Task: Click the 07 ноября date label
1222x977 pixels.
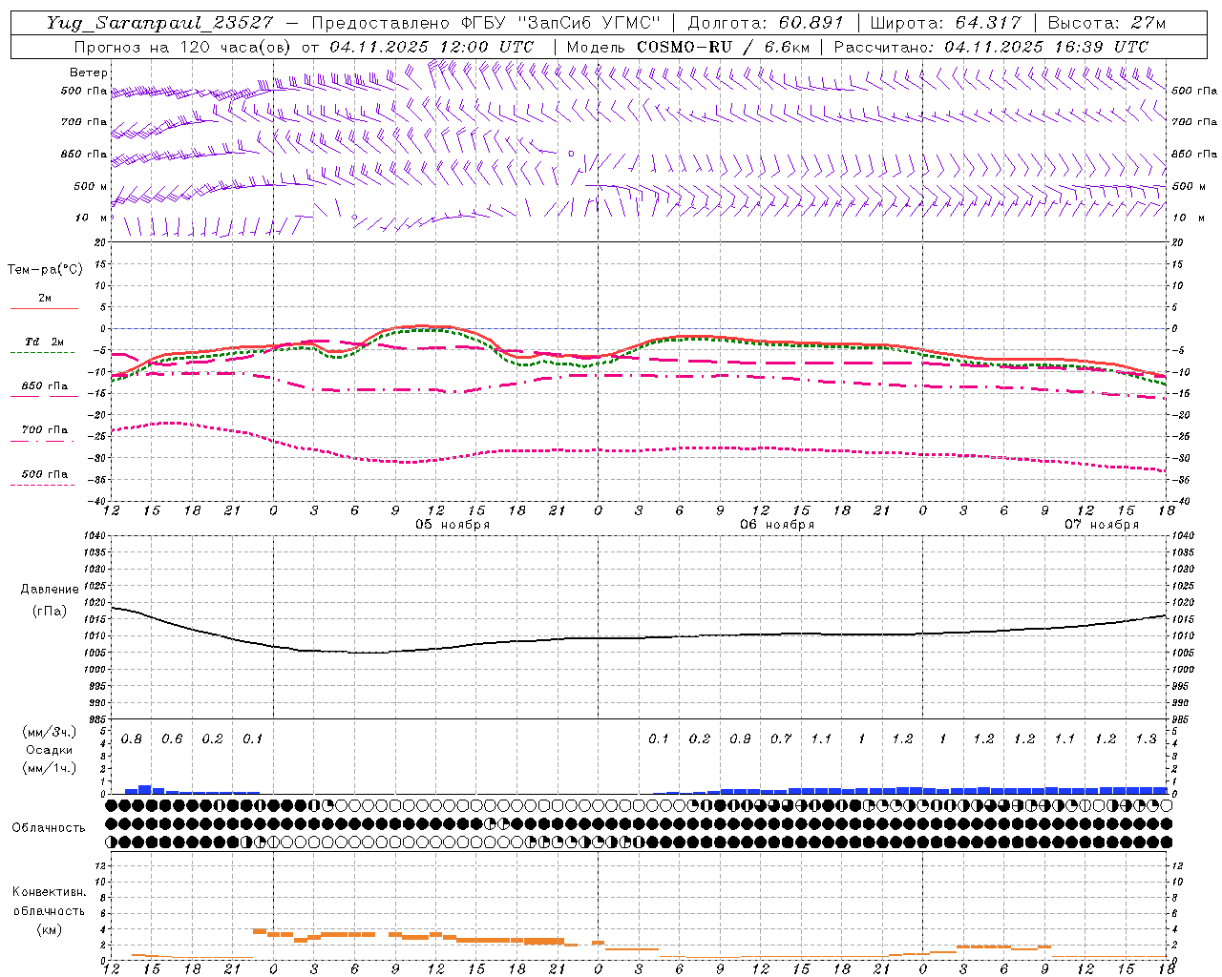Action: [1102, 525]
